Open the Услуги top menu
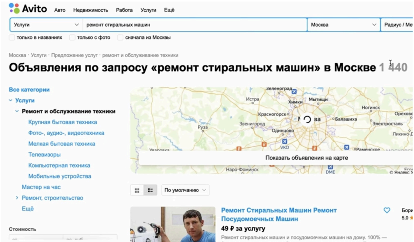Image resolution: width=414 pixels, height=242 pixels. 148,10
